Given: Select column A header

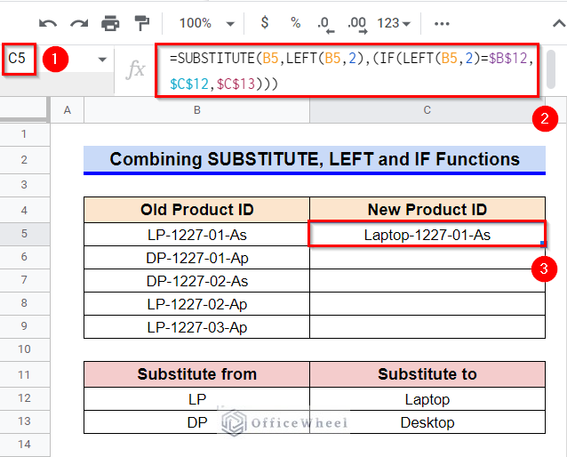Looking at the screenshot, I should tap(68, 110).
